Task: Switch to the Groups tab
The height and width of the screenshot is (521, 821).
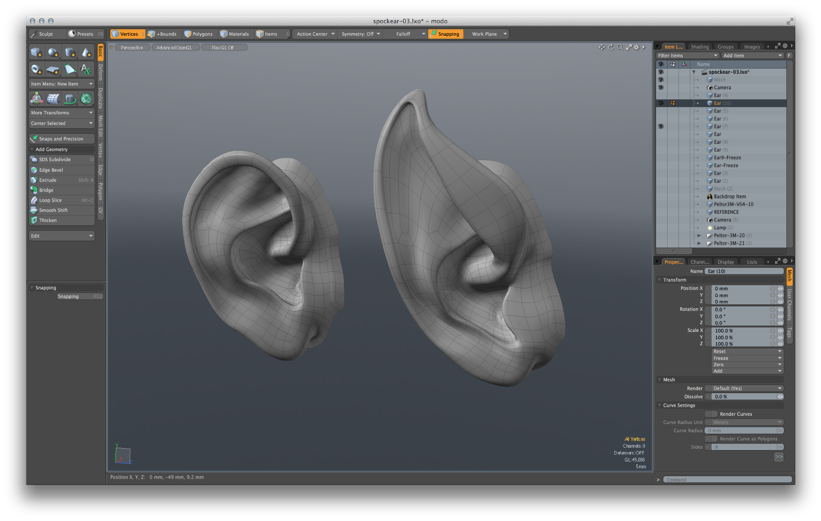Action: coord(725,47)
